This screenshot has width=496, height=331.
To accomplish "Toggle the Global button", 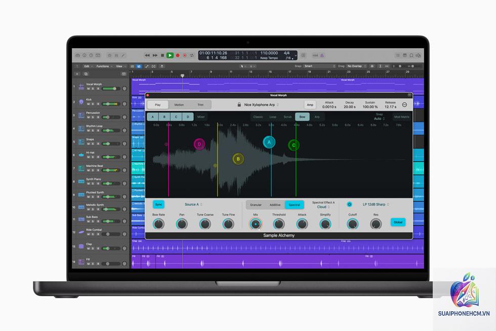I will point(398,223).
